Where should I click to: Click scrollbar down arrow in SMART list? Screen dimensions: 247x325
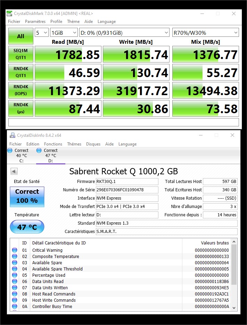pos(234,308)
